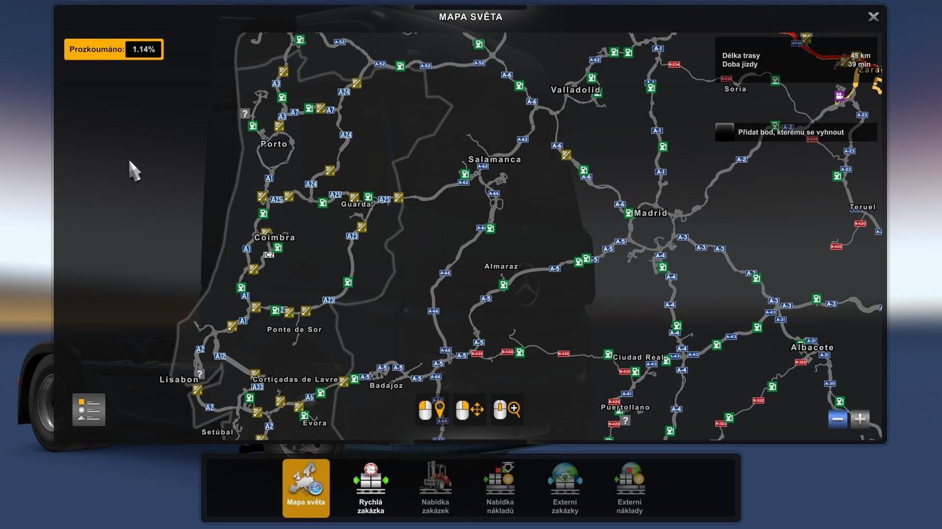The height and width of the screenshot is (529, 942).
Task: Click the purple marker near Zaragoza
Action: [x=839, y=95]
